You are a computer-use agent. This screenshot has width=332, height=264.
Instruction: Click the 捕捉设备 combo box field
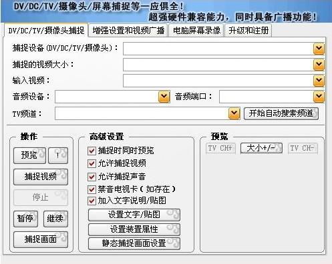point(224,49)
